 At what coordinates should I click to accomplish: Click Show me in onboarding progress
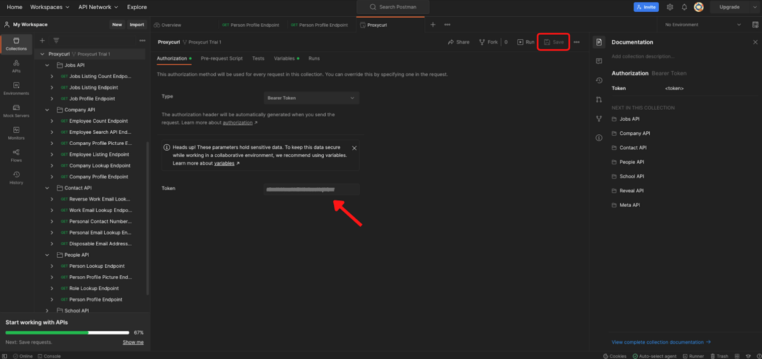click(x=133, y=342)
